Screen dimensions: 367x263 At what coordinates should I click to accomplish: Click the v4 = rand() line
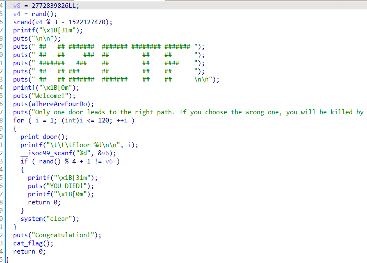pyautogui.click(x=35, y=14)
